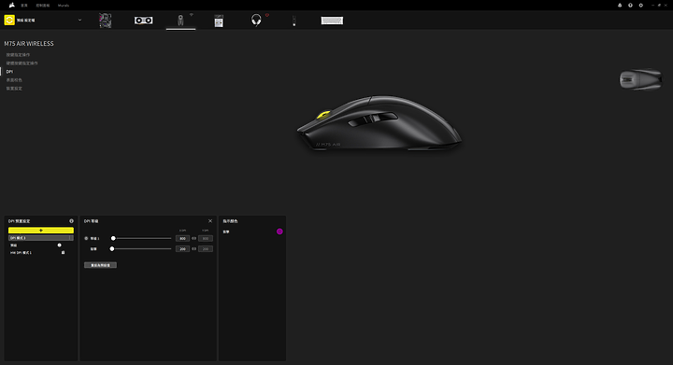Viewport: 673px width, 365px height.
Task: Click the side-view mouse image
Action: [x=379, y=123]
